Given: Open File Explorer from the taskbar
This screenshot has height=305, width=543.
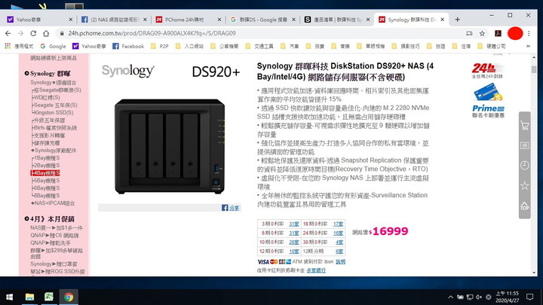Looking at the screenshot, I should point(29,297).
